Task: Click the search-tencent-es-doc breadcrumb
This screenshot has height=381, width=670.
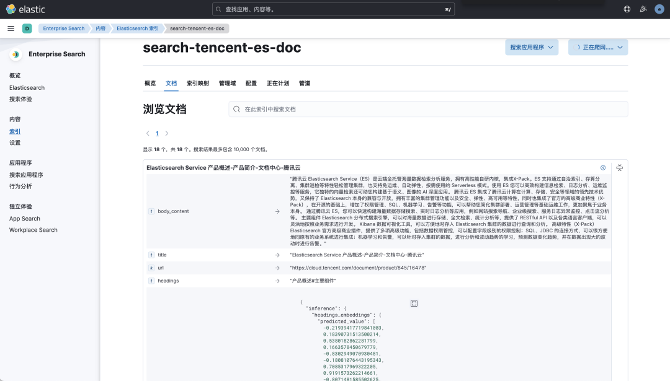Action: pos(197,28)
